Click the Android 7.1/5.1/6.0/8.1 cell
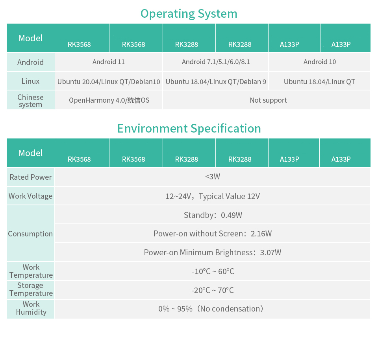Image resolution: width=378 pixels, height=354 pixels. coord(215,62)
